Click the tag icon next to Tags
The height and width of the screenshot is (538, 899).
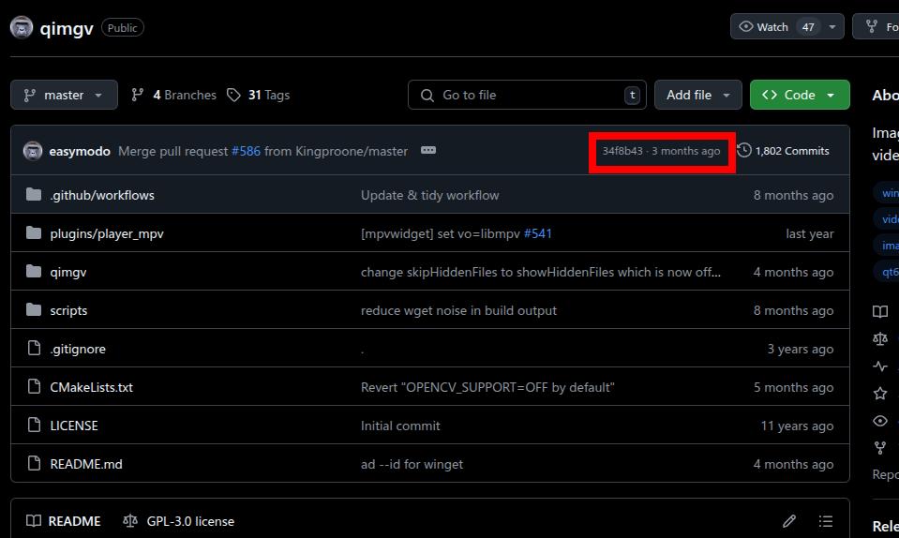[233, 95]
